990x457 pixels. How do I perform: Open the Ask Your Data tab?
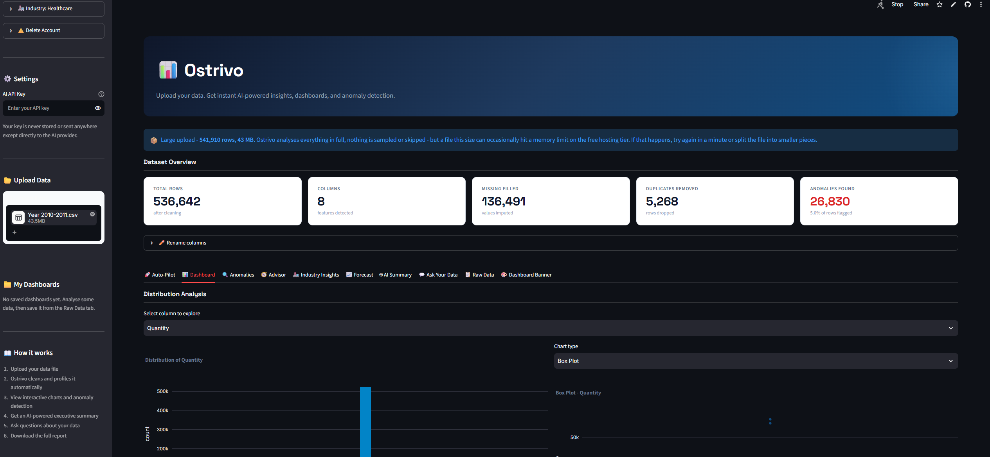pyautogui.click(x=438, y=275)
